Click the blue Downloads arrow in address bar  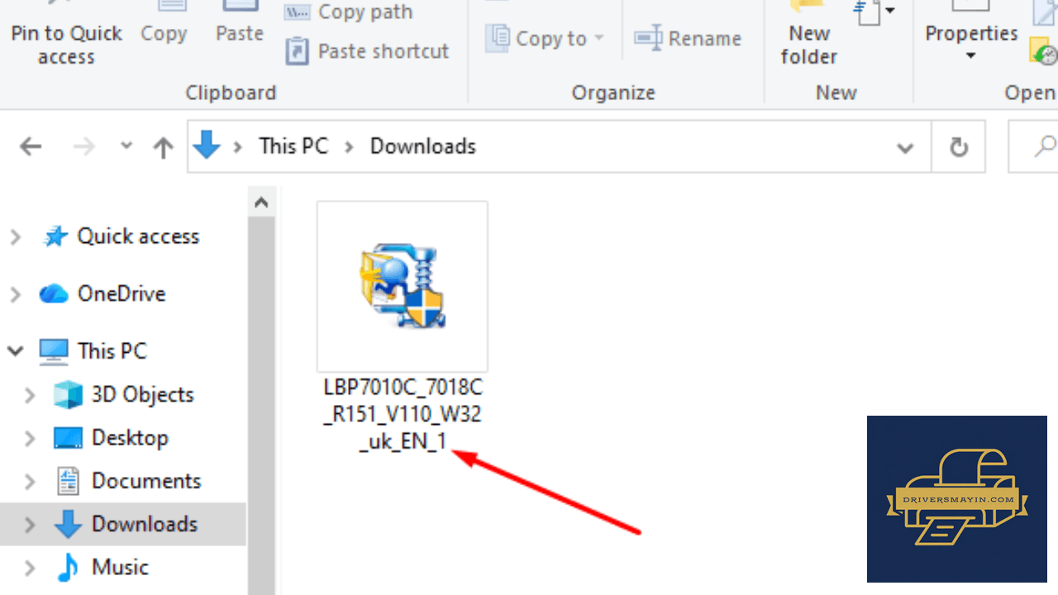207,146
